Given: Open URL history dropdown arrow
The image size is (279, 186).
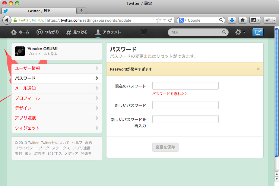Looking at the screenshot, I should 164,20.
